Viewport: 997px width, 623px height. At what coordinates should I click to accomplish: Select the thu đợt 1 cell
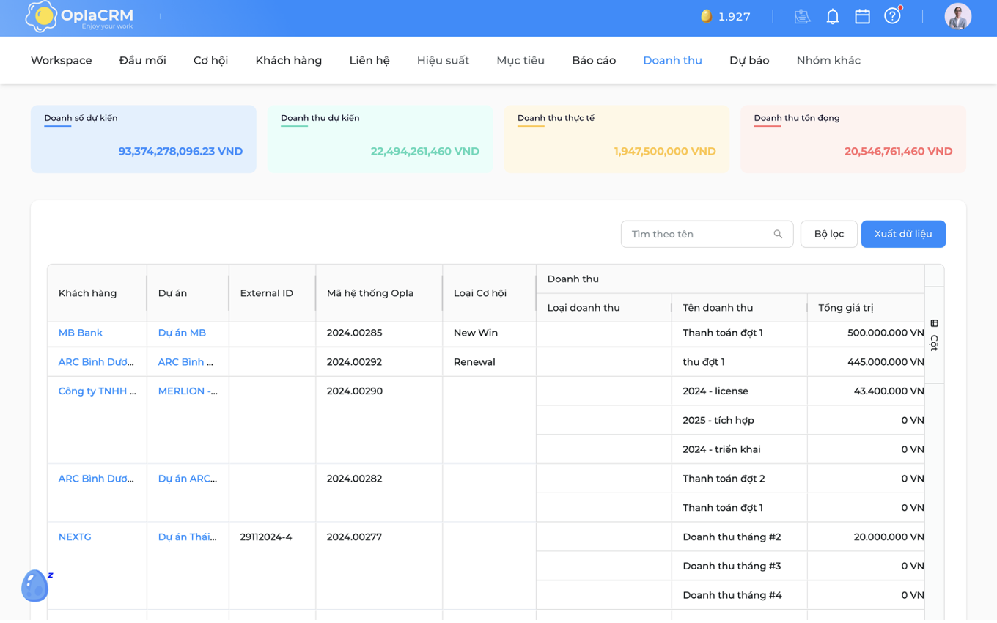[x=739, y=362]
